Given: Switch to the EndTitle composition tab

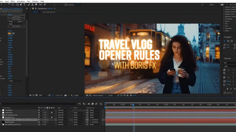Looking at the screenshot, I should tap(35, 12).
